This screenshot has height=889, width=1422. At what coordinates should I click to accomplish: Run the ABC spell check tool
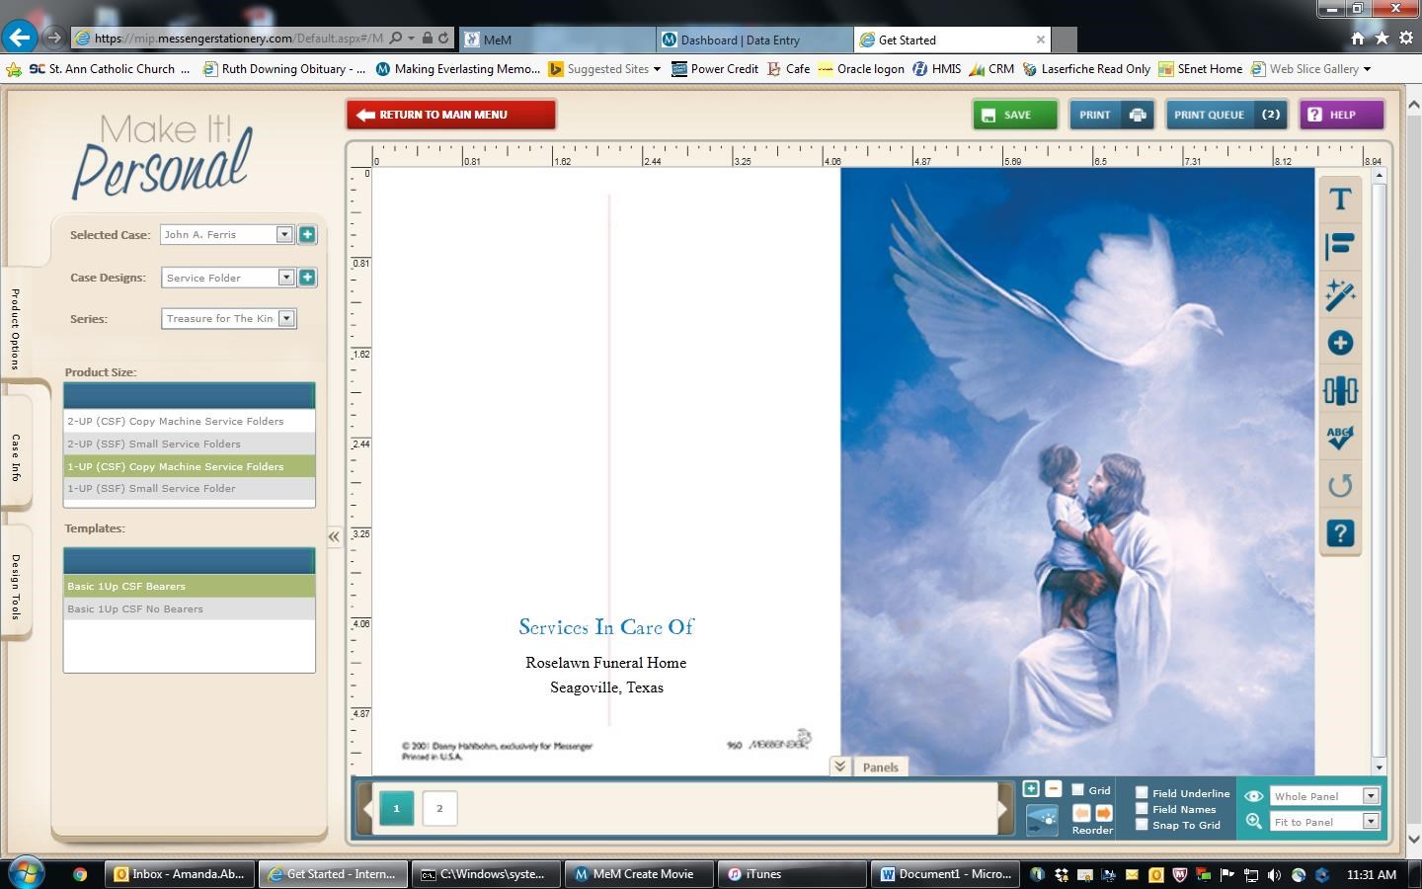click(1340, 438)
